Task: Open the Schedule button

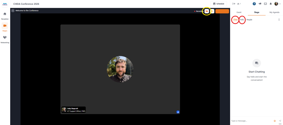Action: (219, 4)
